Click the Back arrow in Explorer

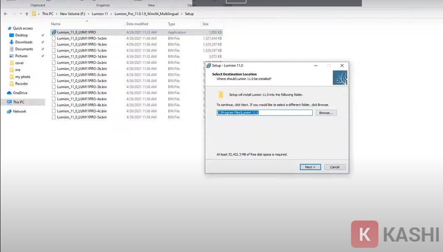(5, 14)
